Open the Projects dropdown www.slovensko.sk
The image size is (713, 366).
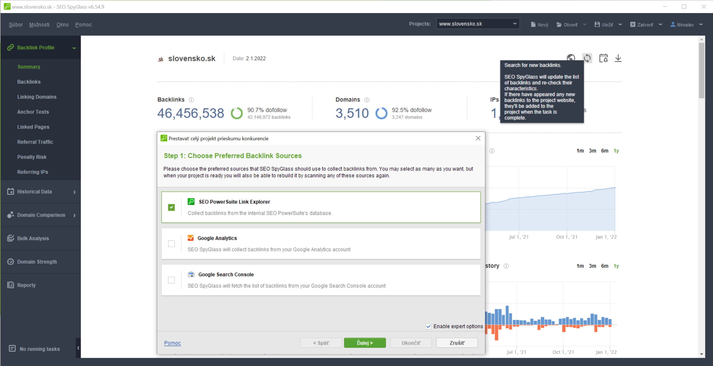[x=478, y=24]
